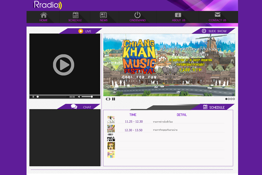This screenshot has height=175, width=262.
Task: Open the detail text for 12.30 show
Action: [x=165, y=130]
